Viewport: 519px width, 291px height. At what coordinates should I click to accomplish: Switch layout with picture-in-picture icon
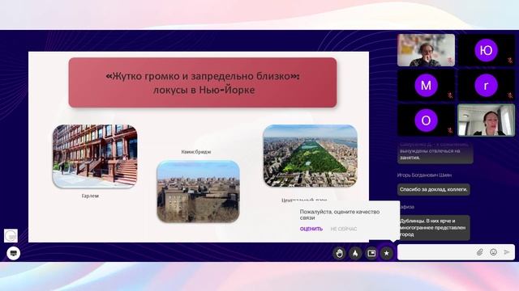coord(371,253)
